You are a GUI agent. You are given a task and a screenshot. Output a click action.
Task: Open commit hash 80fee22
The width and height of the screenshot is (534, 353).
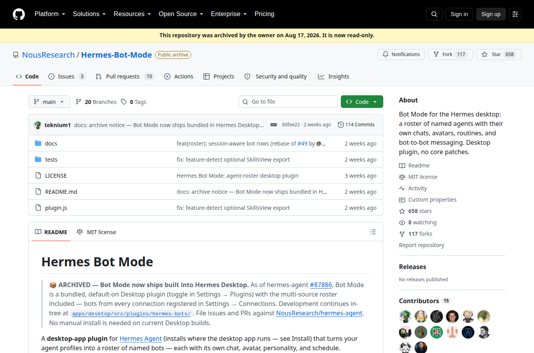pos(291,125)
